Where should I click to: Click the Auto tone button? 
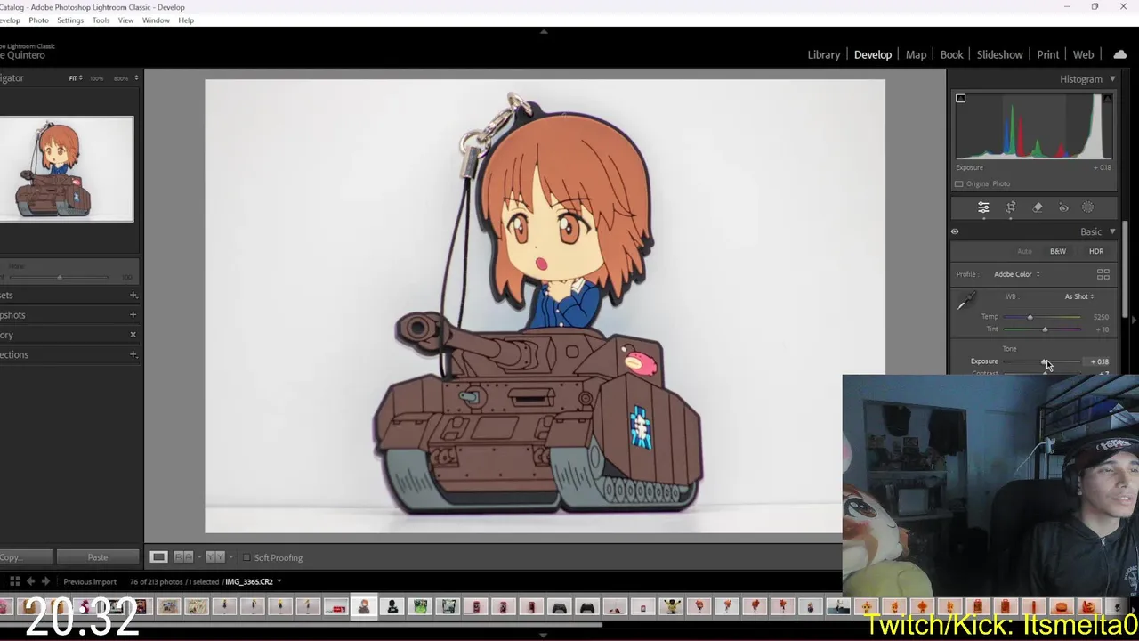point(1024,251)
